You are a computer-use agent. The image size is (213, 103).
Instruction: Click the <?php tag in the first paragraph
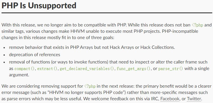[x=198, y=25]
